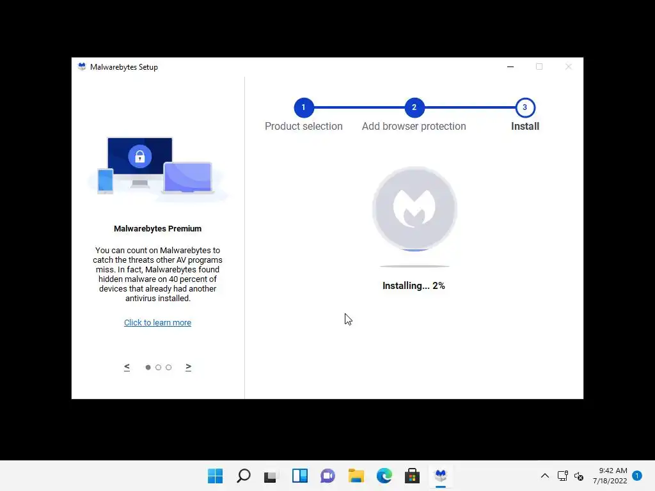Click step 2 circle for browser protection
Screen dimensions: 655x491
point(414,107)
